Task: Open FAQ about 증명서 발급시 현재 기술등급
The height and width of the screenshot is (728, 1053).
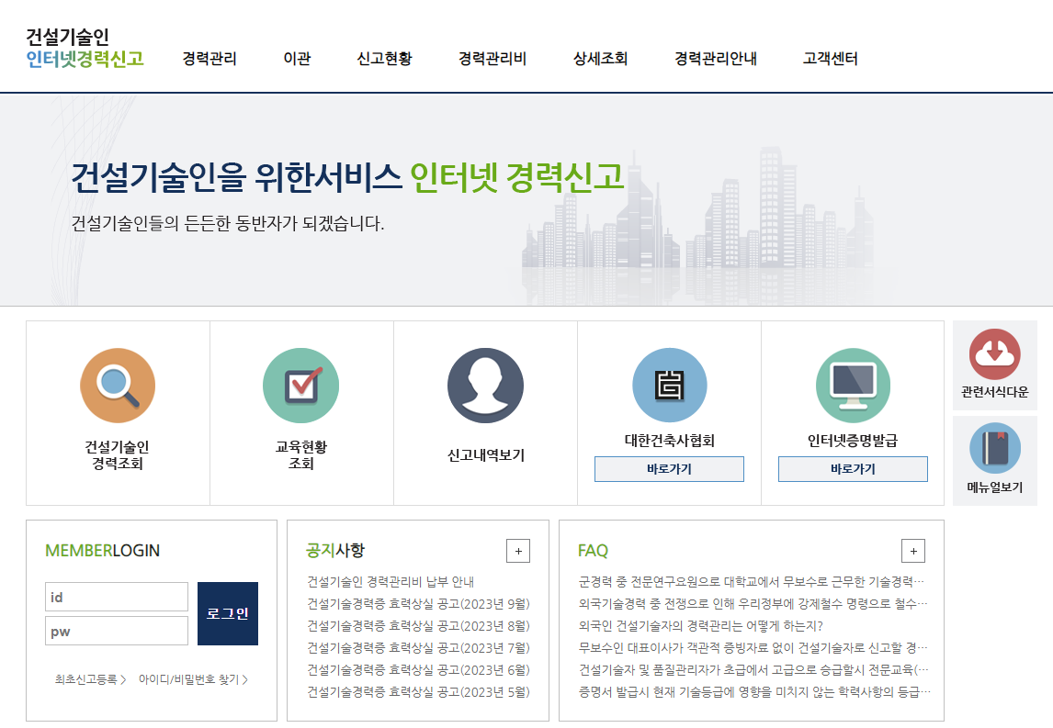Action: pyautogui.click(x=754, y=692)
